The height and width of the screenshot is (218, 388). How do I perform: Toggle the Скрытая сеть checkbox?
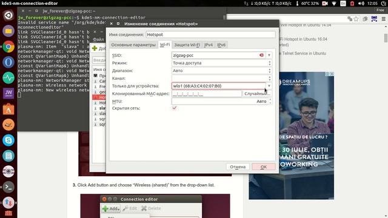175,108
